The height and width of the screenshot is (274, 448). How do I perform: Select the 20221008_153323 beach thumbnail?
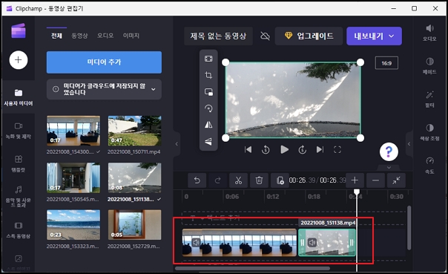(x=73, y=225)
